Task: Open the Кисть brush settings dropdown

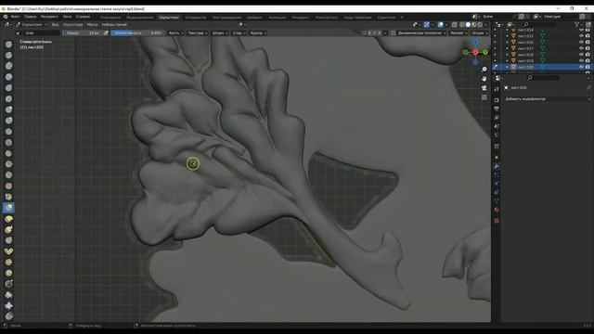Action: 175,33
